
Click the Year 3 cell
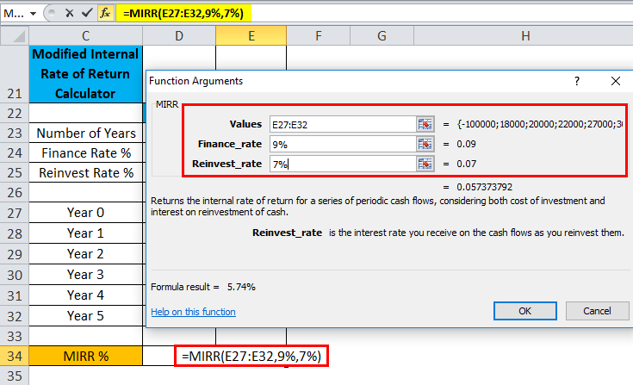click(85, 275)
